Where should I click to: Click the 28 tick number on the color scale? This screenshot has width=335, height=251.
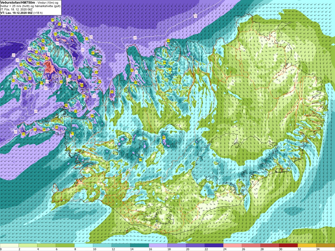(262, 249)
